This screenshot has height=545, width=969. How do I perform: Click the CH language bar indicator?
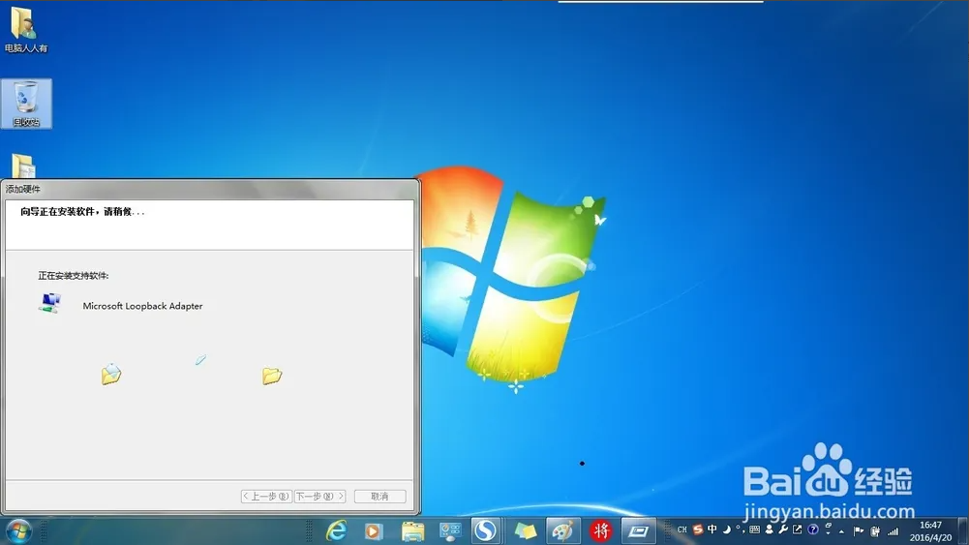tap(681, 530)
